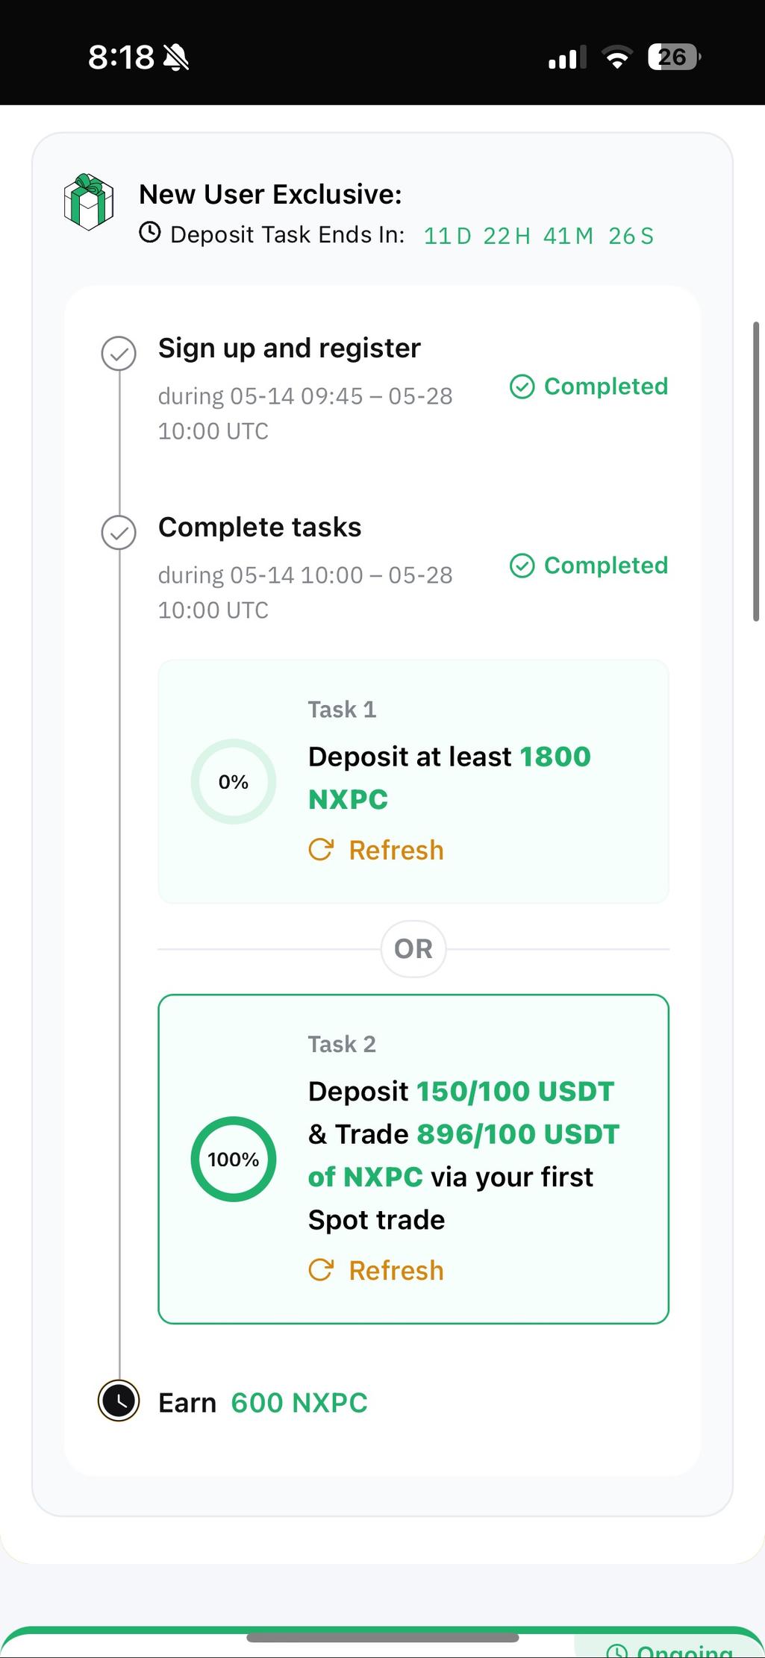Tap the 600 NXPC reward amount
Image resolution: width=765 pixels, height=1658 pixels.
tap(299, 1403)
